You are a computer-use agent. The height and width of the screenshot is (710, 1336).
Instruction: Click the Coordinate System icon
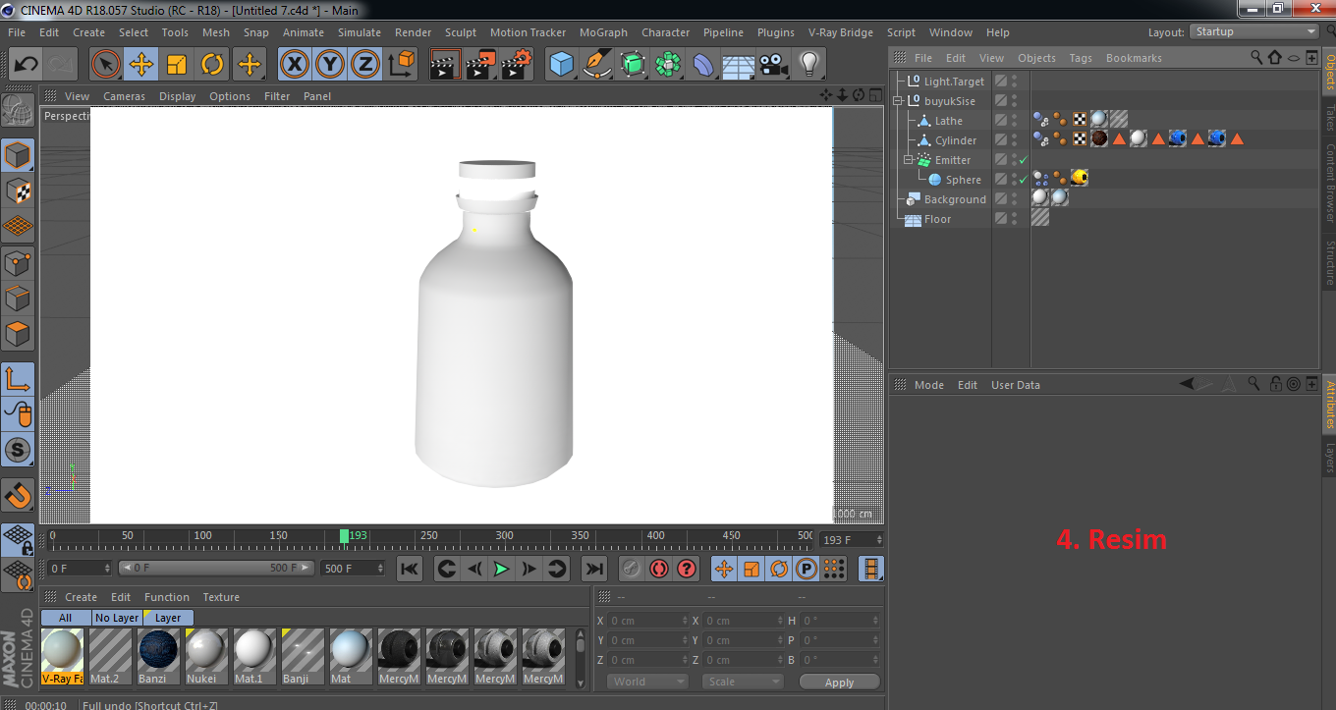pos(401,65)
